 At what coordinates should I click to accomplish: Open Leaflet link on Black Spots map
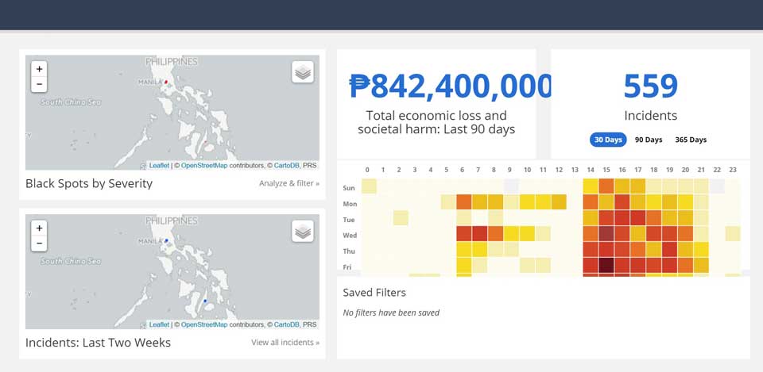coord(159,165)
